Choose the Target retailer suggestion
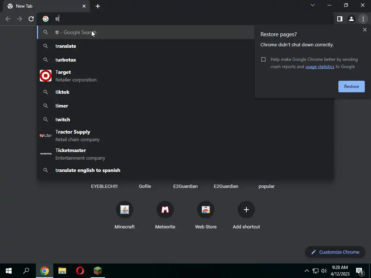The image size is (371, 278). click(146, 76)
